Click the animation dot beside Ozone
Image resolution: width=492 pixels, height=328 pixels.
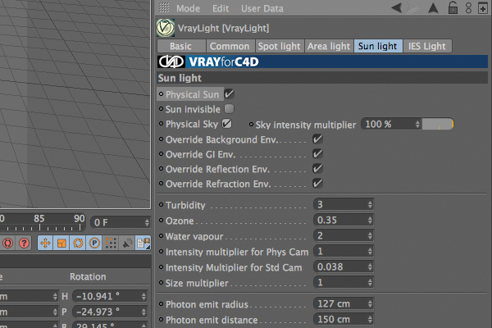[x=162, y=221]
